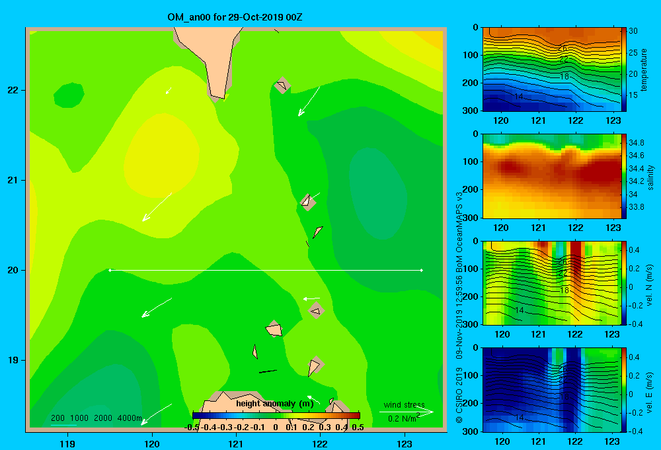Viewport: 661px width, 450px height.
Task: Click the "34.8" tick on salinity color bar
Action: (x=636, y=143)
